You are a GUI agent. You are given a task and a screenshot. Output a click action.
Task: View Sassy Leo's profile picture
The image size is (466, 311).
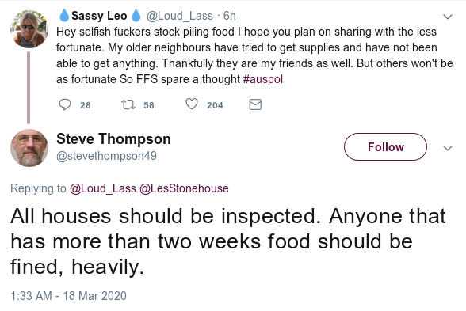click(29, 29)
